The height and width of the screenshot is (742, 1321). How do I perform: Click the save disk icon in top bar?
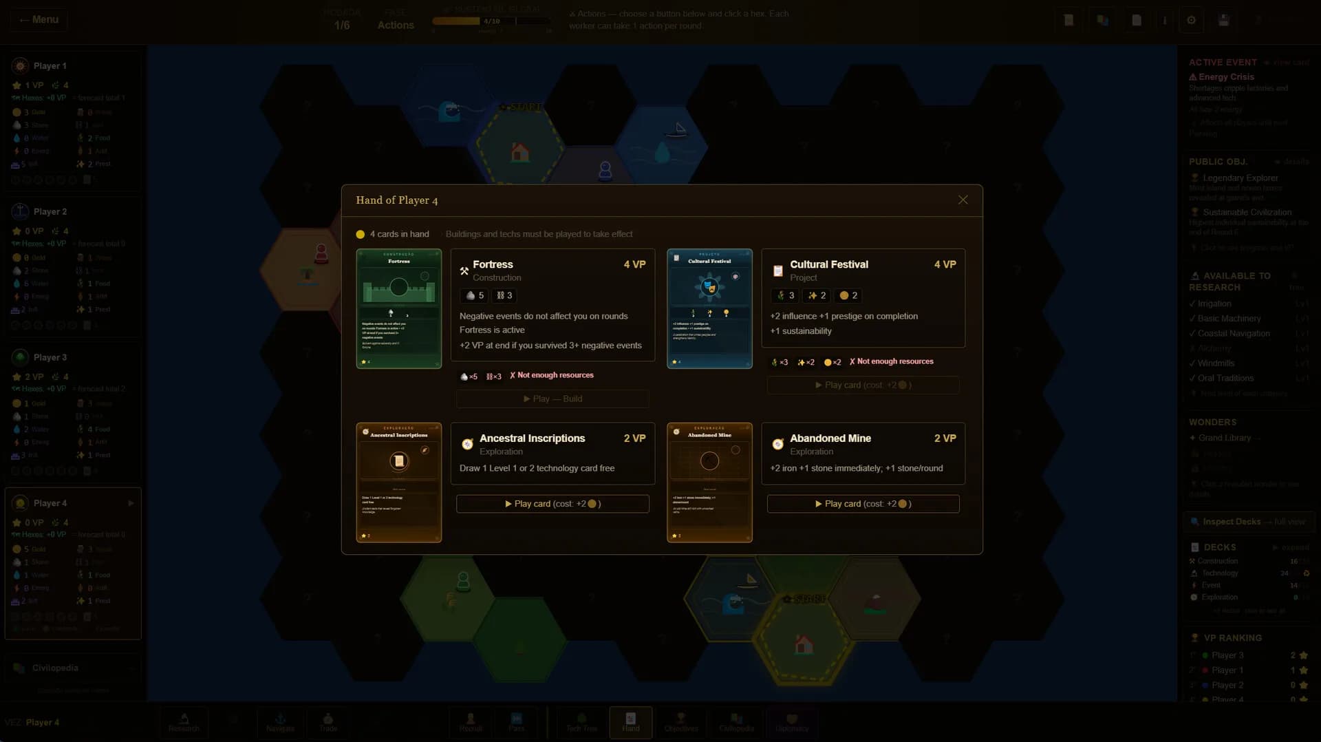[x=1223, y=20]
